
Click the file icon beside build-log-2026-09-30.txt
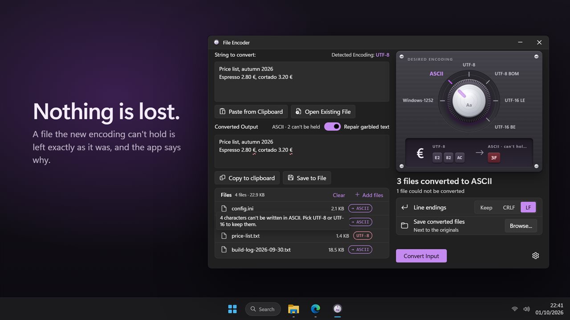(x=224, y=250)
